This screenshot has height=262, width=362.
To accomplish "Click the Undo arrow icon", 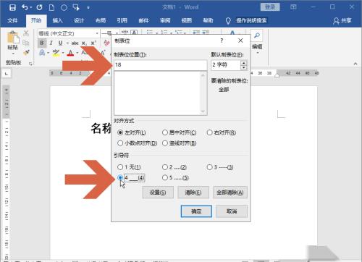I will (25, 7).
